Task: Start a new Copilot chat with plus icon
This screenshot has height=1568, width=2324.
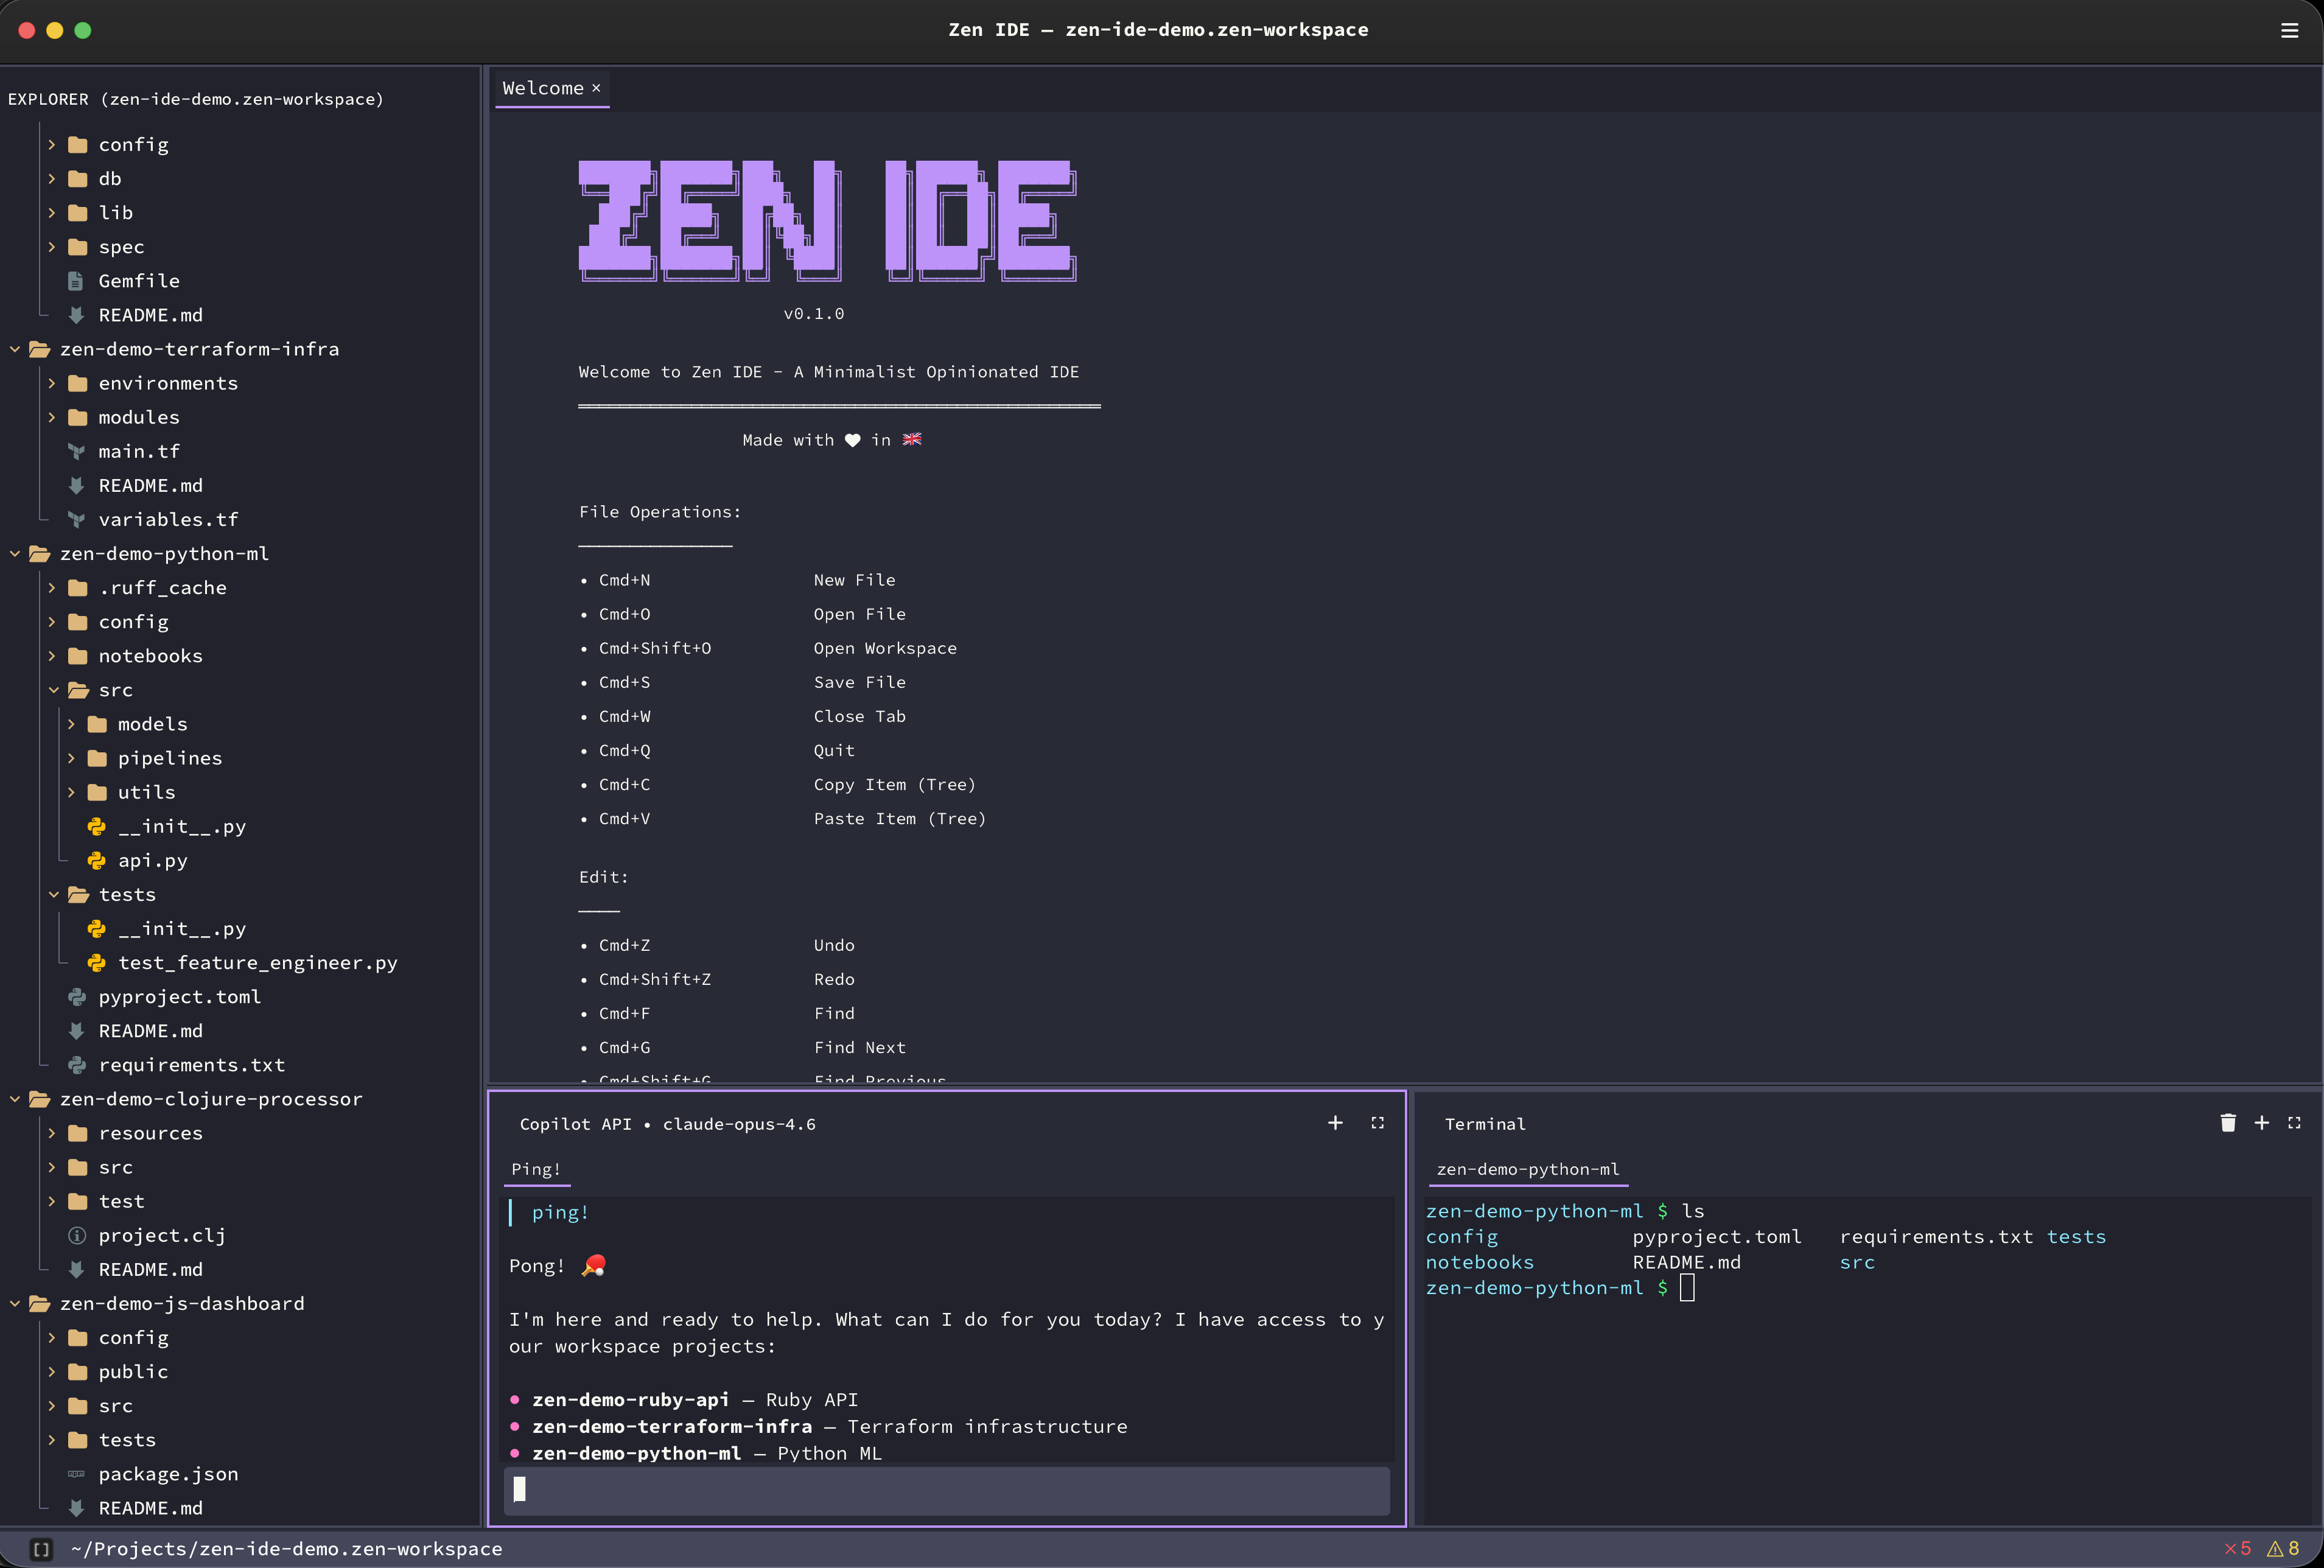Action: coord(1335,1123)
